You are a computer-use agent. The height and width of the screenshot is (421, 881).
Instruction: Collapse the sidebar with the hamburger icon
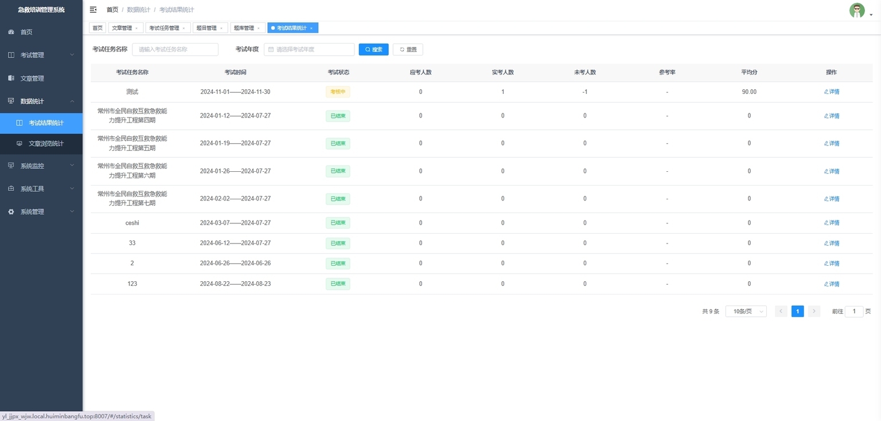point(93,10)
